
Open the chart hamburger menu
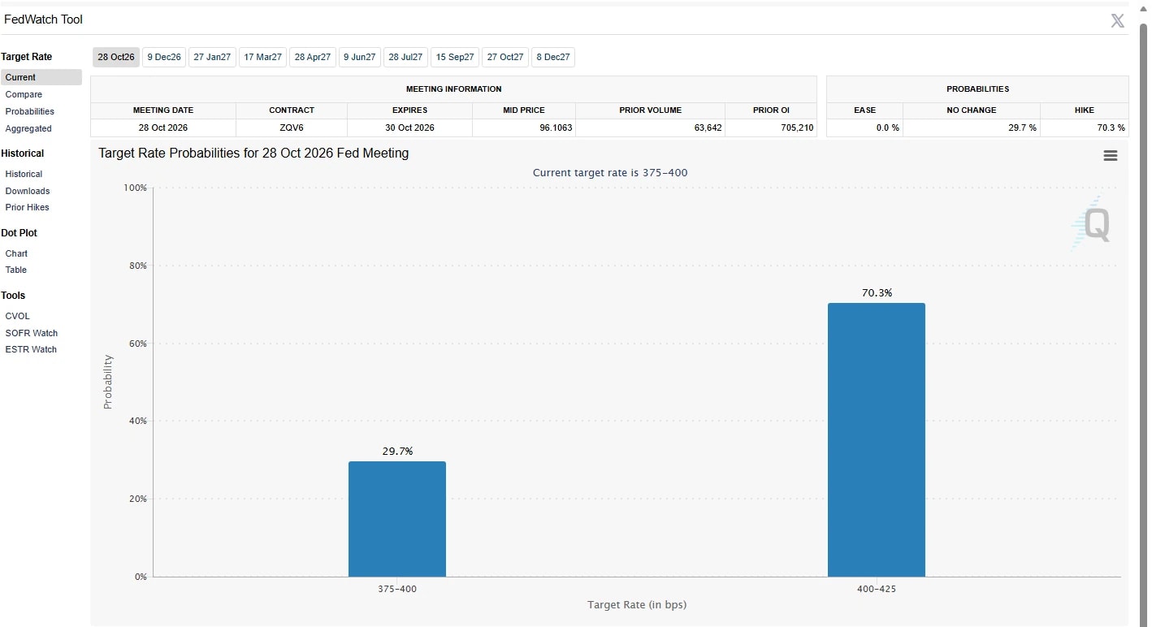click(1111, 156)
